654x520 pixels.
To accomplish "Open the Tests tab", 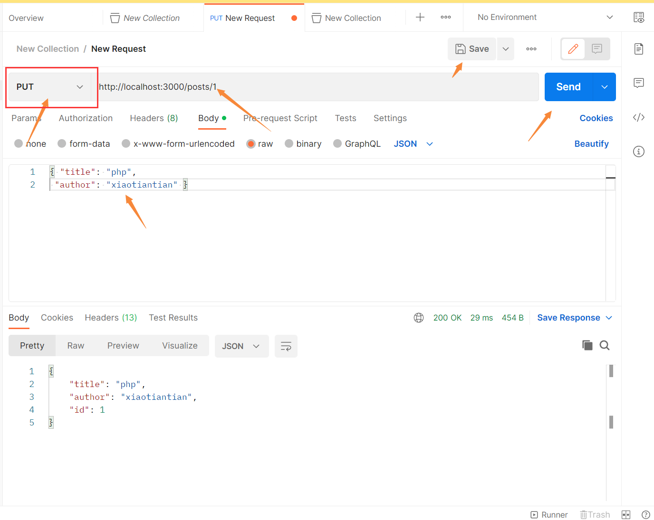I will coord(346,118).
